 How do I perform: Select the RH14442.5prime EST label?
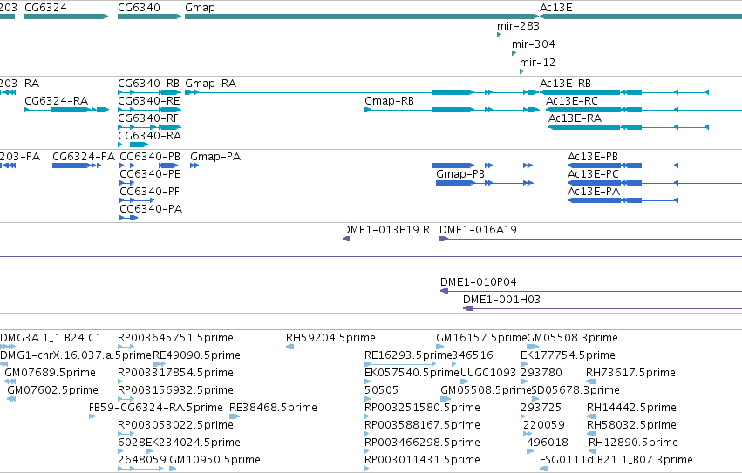pos(631,408)
